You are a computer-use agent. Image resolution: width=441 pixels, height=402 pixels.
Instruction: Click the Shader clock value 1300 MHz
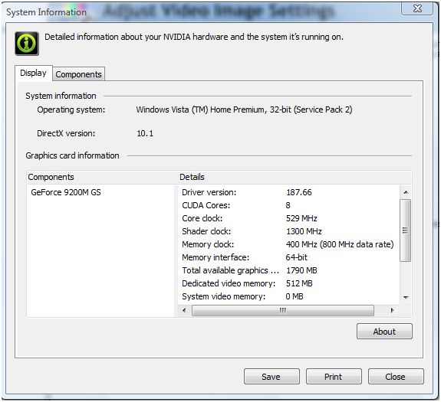tap(304, 231)
